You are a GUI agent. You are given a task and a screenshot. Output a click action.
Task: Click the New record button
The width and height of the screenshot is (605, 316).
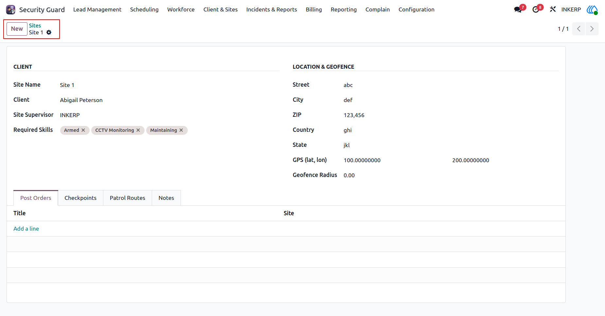(x=17, y=29)
